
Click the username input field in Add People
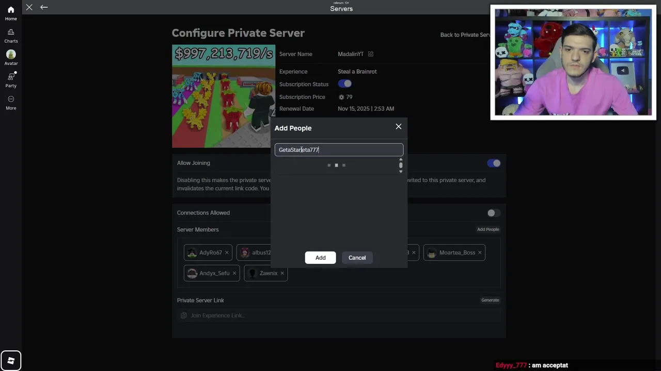click(x=339, y=150)
